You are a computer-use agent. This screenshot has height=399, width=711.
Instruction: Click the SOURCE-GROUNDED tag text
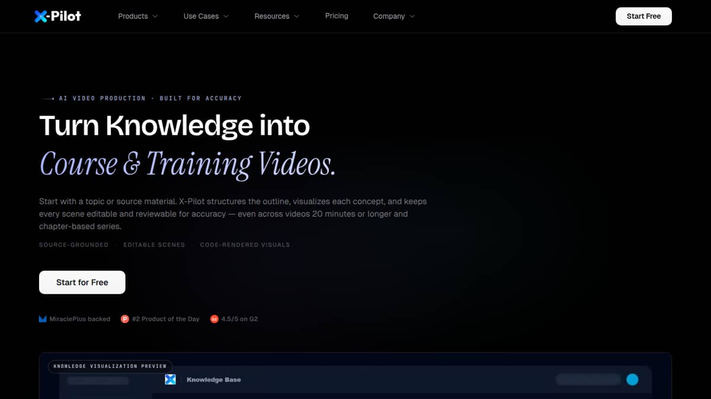coord(73,244)
